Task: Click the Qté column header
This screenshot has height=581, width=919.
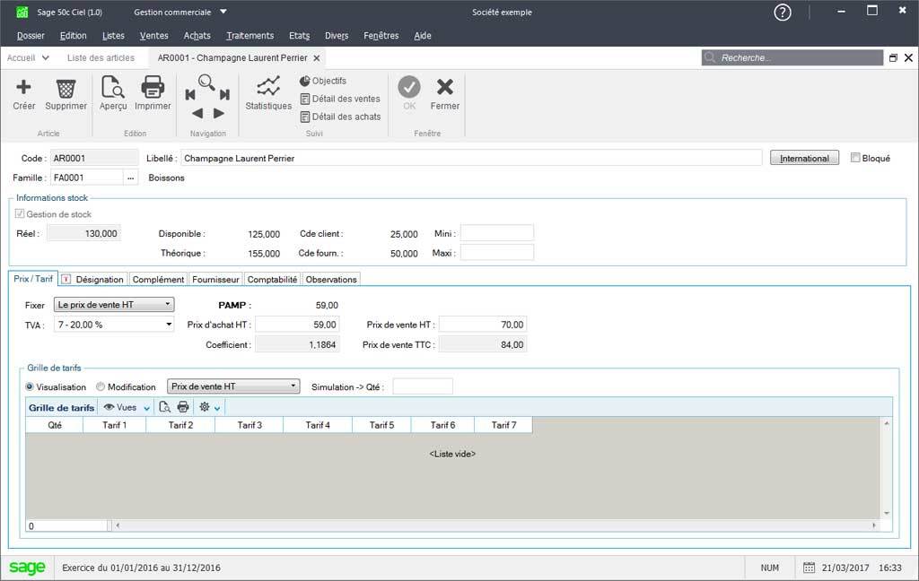Action: 55,425
